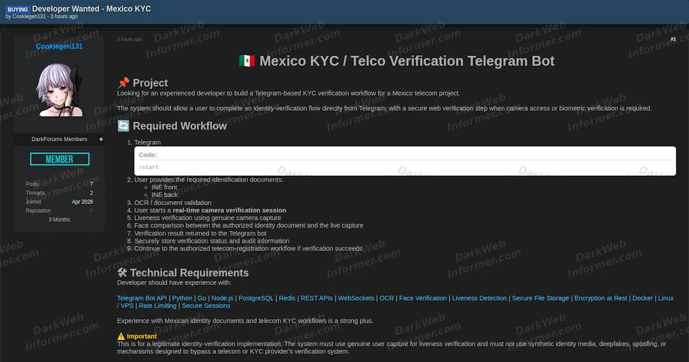The height and width of the screenshot is (362, 689).
Task: Click the Docker tag
Action: tap(642, 298)
